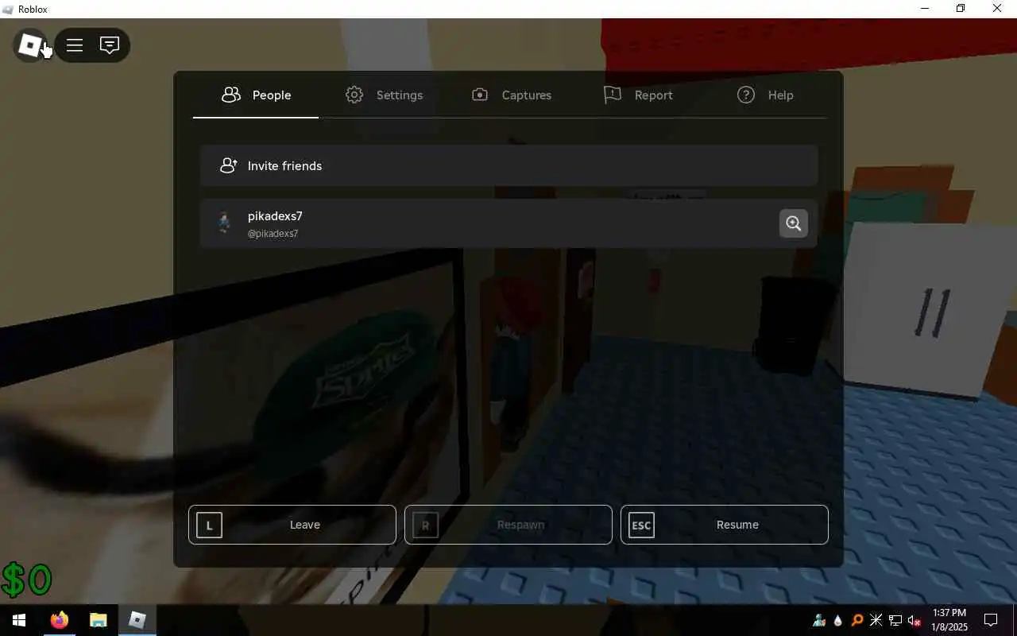
Task: Click the Leave button
Action: pos(292,525)
